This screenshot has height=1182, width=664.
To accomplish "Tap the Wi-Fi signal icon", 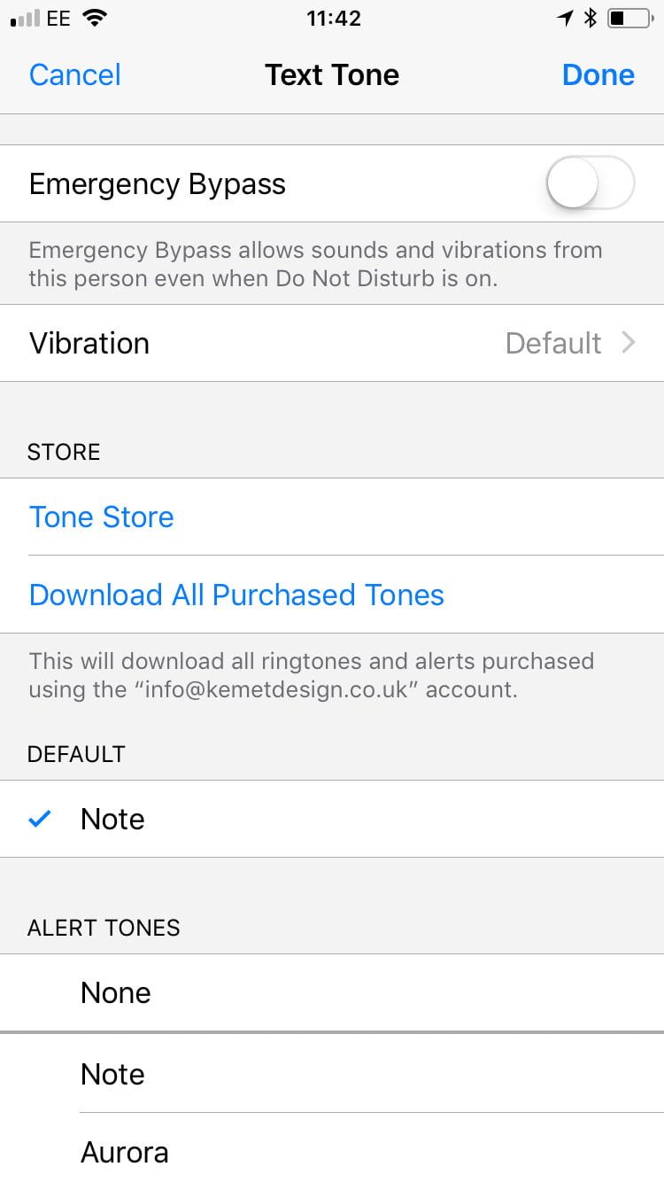I will pos(93,19).
